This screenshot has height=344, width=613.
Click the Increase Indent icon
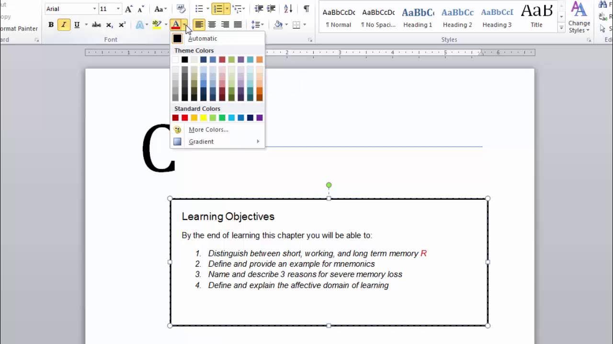(271, 9)
